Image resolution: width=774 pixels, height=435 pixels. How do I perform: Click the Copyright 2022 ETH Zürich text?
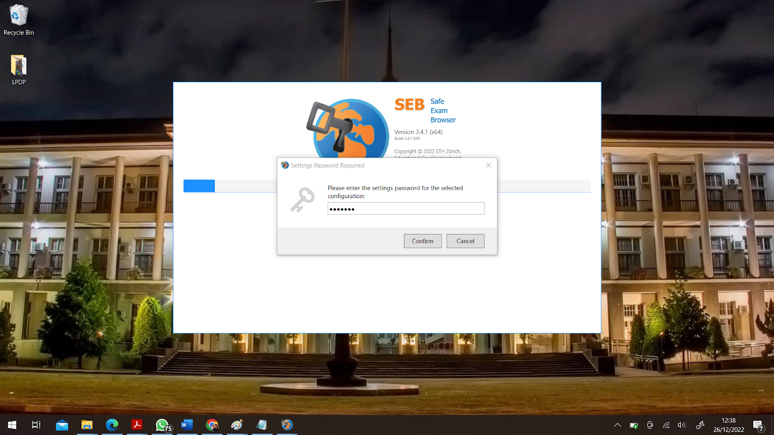[x=428, y=151]
